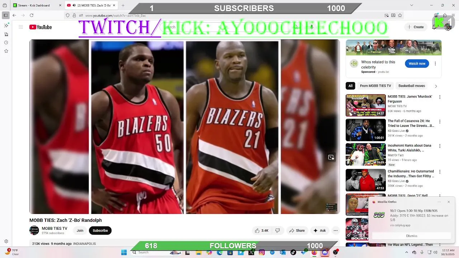Viewport: 459px width, 258px height.
Task: Open the tab list dropdown arrow
Action: tap(412, 5)
